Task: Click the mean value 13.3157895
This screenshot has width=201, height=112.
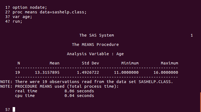Action: pos(47,72)
